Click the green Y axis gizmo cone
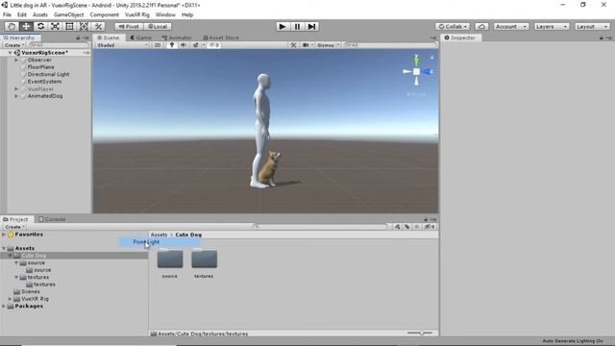Screen dimensions: 615x346 pos(416,61)
